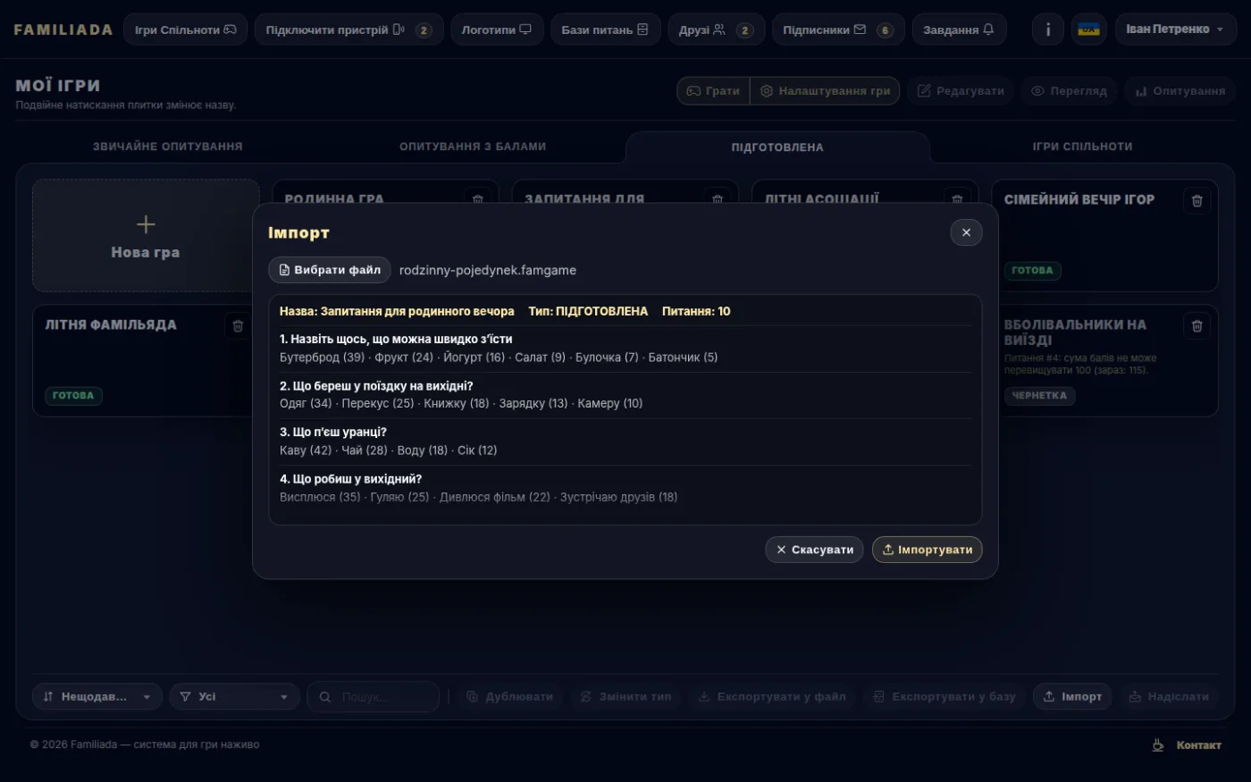Click Дублювати in bottom toolbar

tap(509, 697)
